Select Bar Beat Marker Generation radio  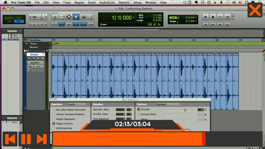tap(54, 110)
